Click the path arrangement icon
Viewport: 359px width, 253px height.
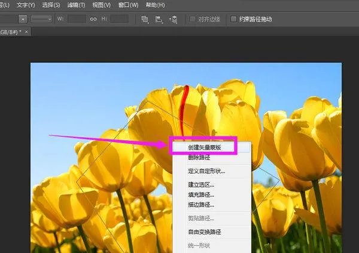coord(174,19)
